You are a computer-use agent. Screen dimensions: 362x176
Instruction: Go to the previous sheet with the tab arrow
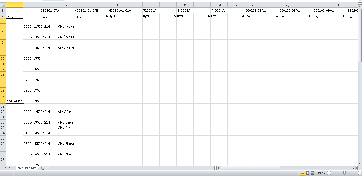pos(6,168)
